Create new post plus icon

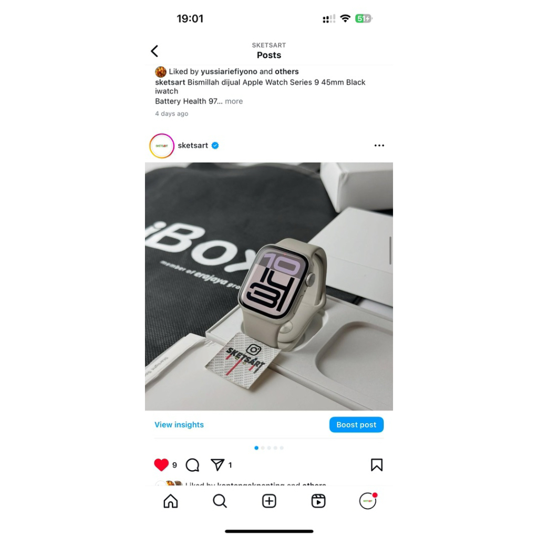point(269,501)
